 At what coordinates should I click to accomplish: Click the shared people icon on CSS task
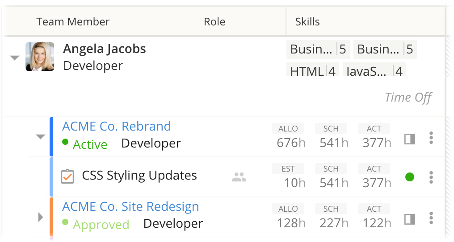239,177
